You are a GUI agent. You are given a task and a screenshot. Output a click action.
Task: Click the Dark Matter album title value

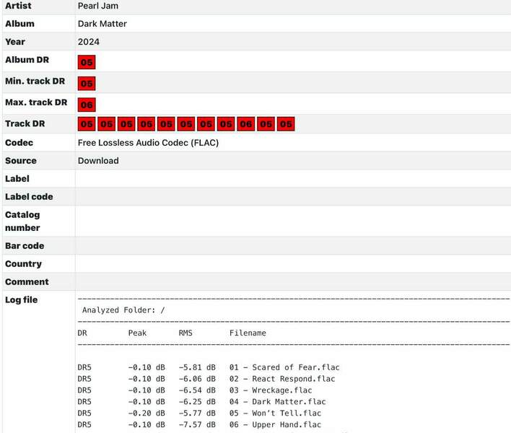(x=102, y=24)
